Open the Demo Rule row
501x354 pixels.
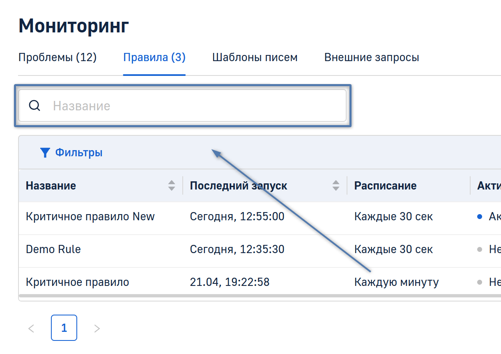click(x=53, y=249)
